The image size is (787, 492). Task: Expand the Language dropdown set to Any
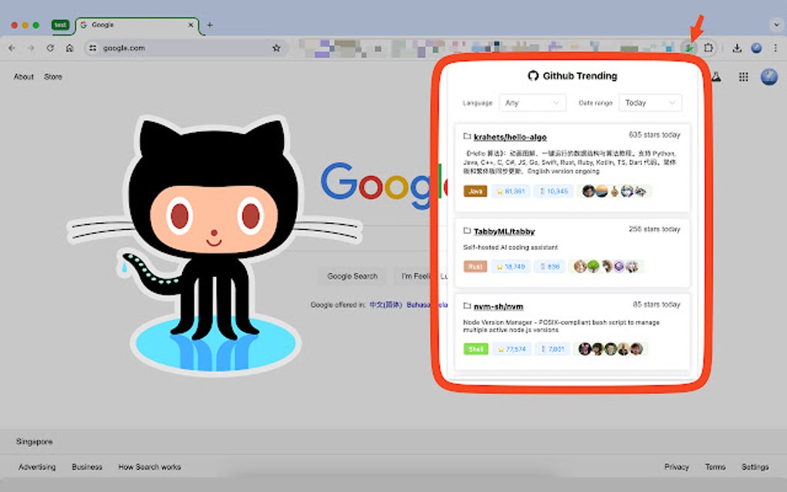(x=532, y=103)
